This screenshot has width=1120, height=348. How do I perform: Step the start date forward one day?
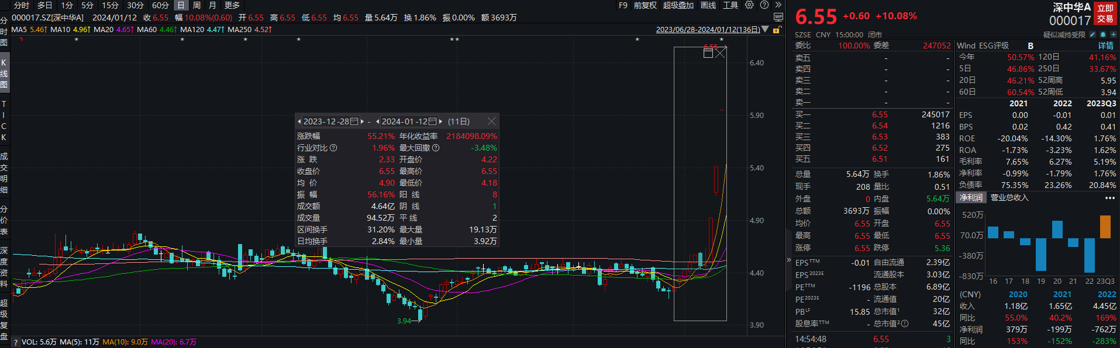click(363, 121)
